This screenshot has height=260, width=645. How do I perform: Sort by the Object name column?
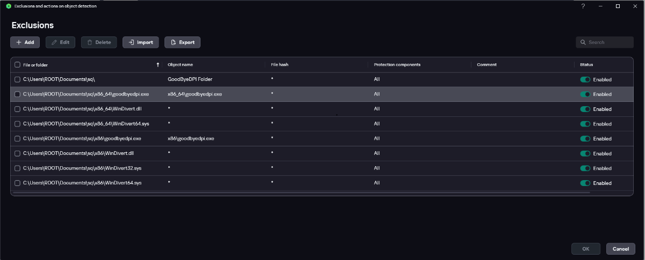pos(180,65)
